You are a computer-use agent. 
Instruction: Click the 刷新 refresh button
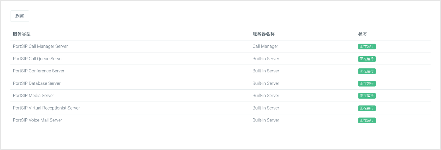click(x=20, y=16)
